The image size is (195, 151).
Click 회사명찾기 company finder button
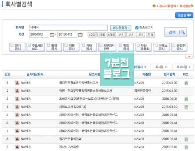(x=121, y=28)
